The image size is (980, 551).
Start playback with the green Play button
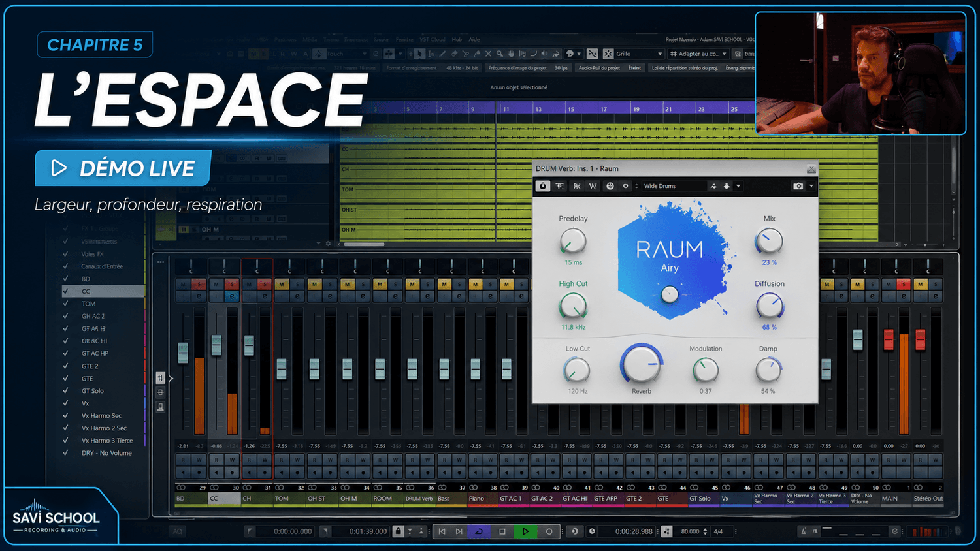point(525,531)
